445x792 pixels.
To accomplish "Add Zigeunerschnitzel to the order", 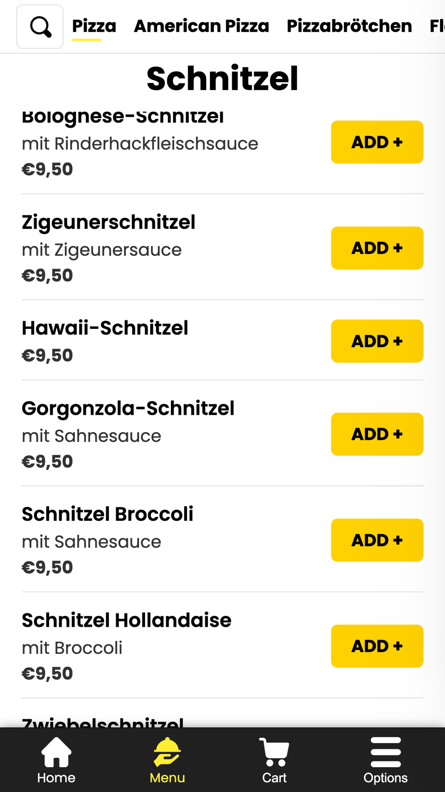I will tap(377, 248).
